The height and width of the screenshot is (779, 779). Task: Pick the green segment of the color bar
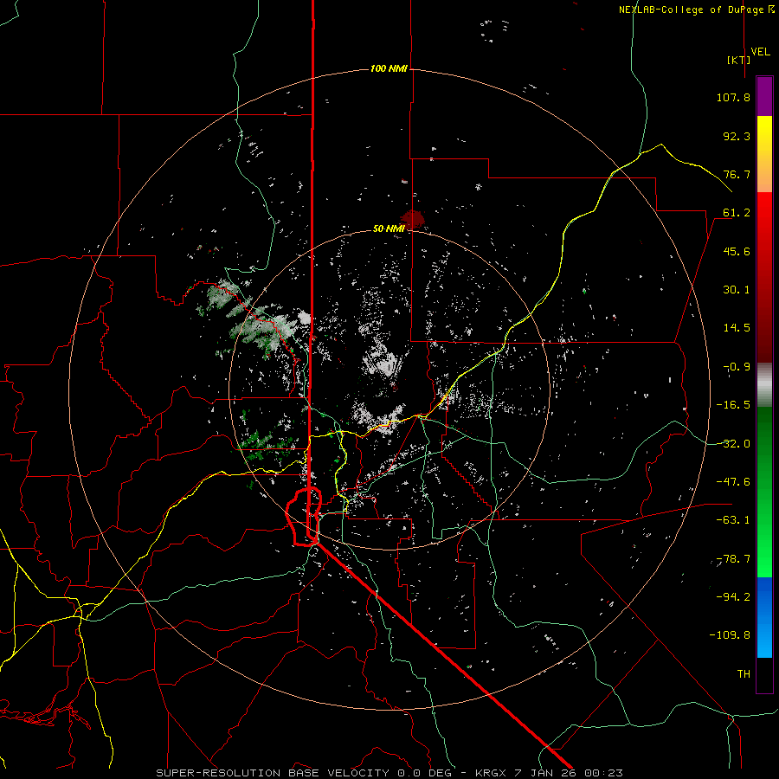point(764,492)
